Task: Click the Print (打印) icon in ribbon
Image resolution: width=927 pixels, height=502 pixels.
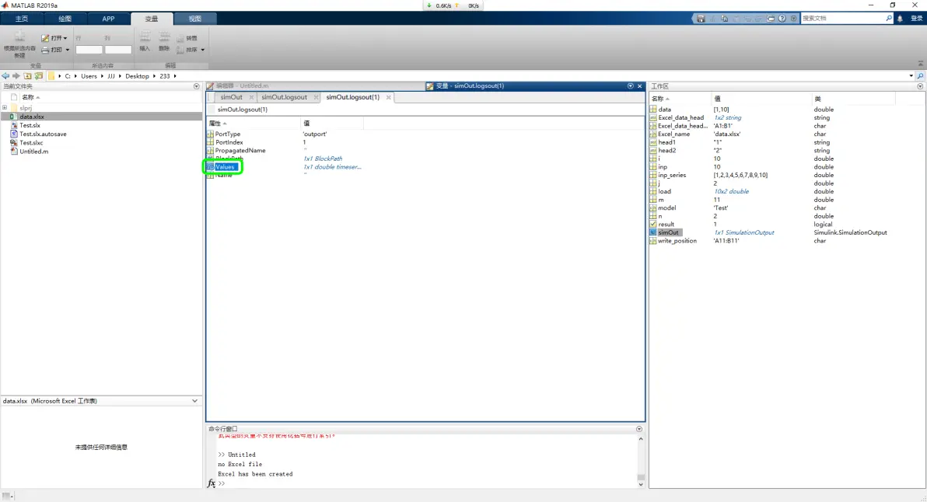Action: [x=46, y=50]
